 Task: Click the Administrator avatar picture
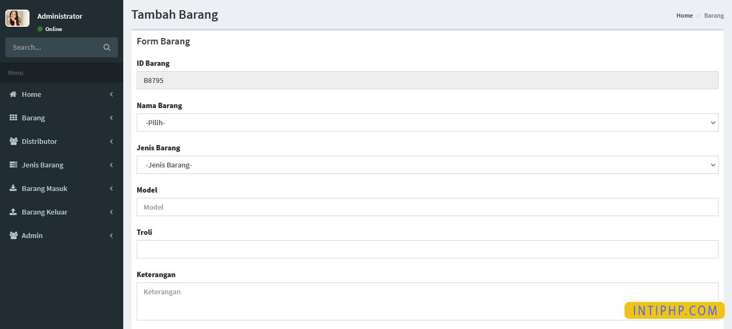tap(17, 18)
